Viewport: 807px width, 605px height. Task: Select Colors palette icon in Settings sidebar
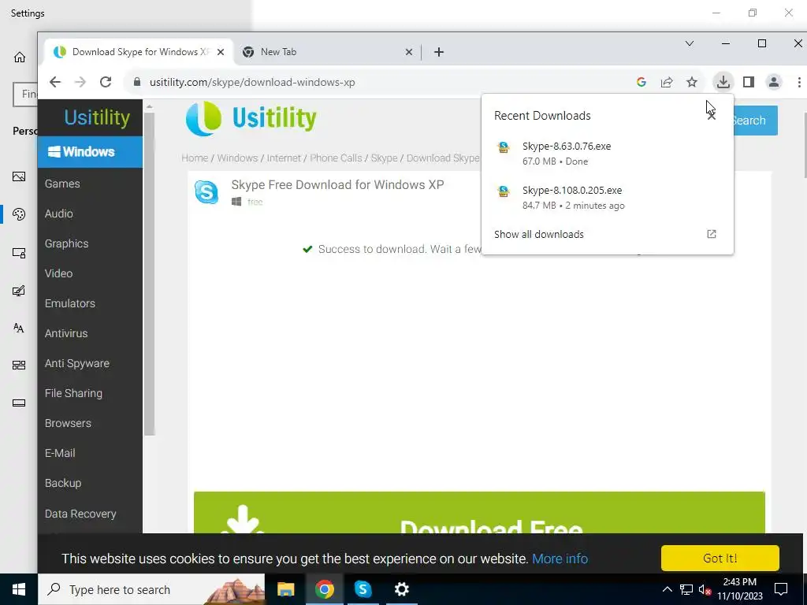[19, 214]
